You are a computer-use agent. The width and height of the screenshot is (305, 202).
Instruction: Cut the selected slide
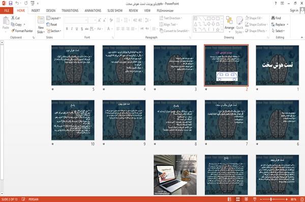click(15, 18)
